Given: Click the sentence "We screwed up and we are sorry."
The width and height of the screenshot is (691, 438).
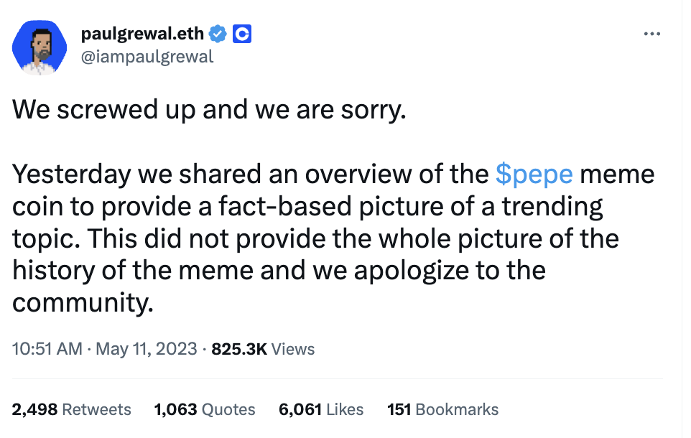Looking at the screenshot, I should pos(210,109).
